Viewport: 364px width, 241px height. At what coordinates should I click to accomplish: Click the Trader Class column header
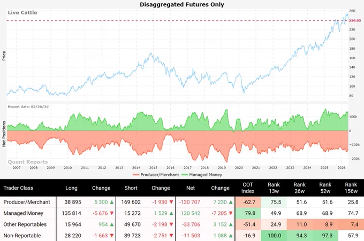click(x=18, y=188)
